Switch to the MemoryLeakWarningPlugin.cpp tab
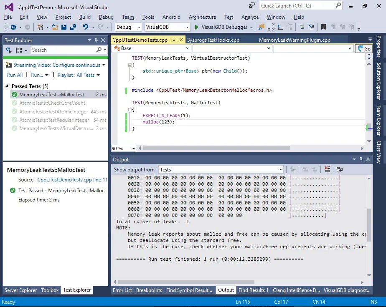 [x=295, y=40]
